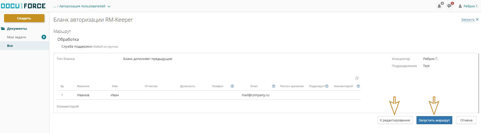Click the Имя column header
Image resolution: width=481 pixels, height=133 pixels.
click(115, 86)
